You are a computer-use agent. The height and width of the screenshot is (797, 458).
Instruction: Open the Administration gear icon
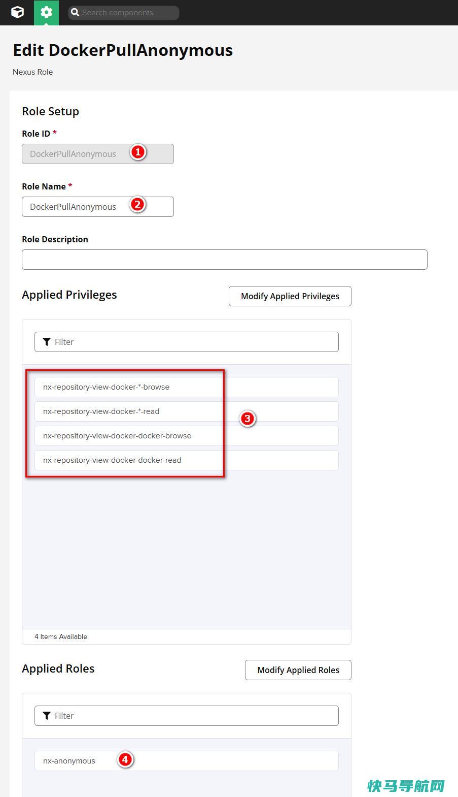[46, 12]
